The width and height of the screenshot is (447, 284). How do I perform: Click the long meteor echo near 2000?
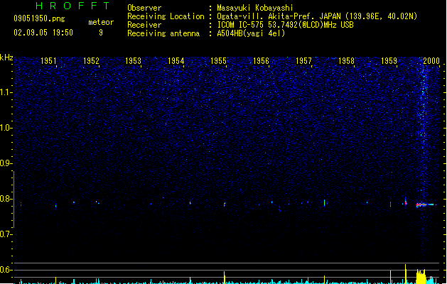[x=426, y=204]
